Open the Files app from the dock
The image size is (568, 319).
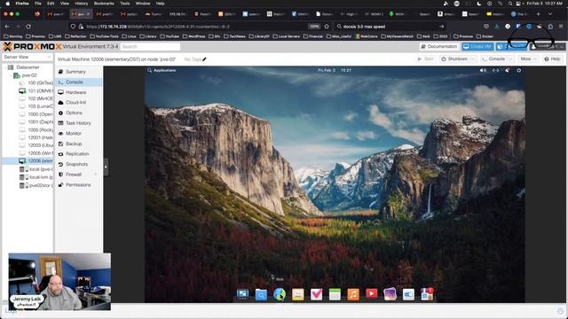261,295
